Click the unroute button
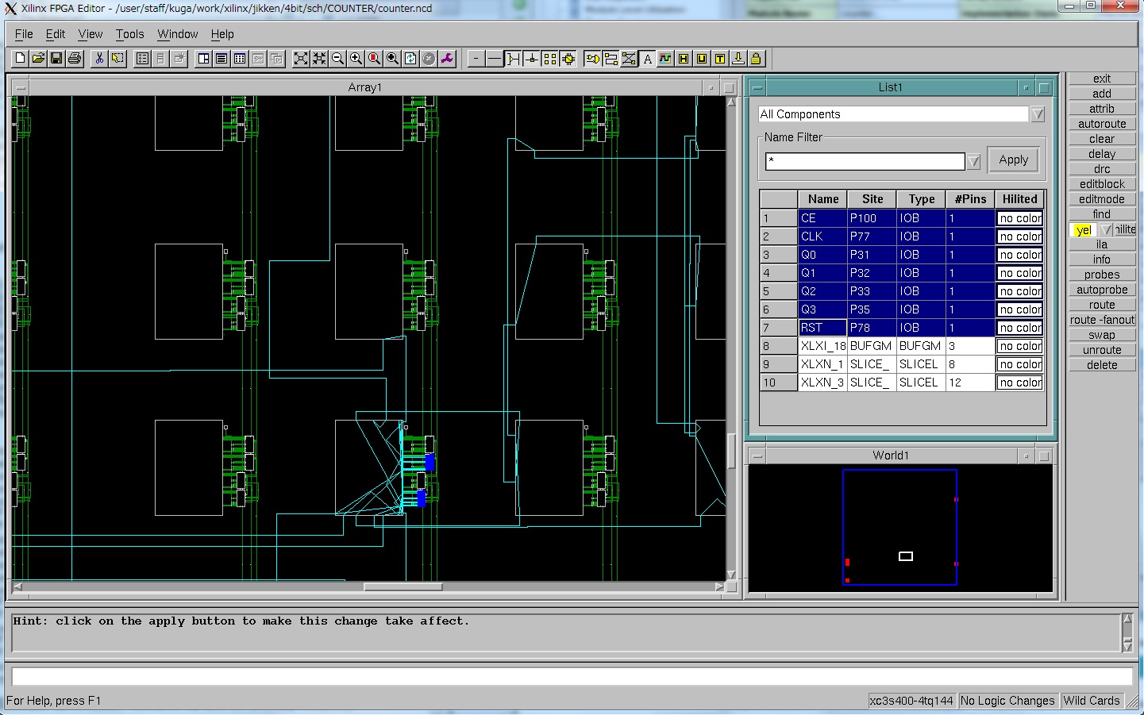Viewport: 1144px width, 715px height. (x=1102, y=350)
